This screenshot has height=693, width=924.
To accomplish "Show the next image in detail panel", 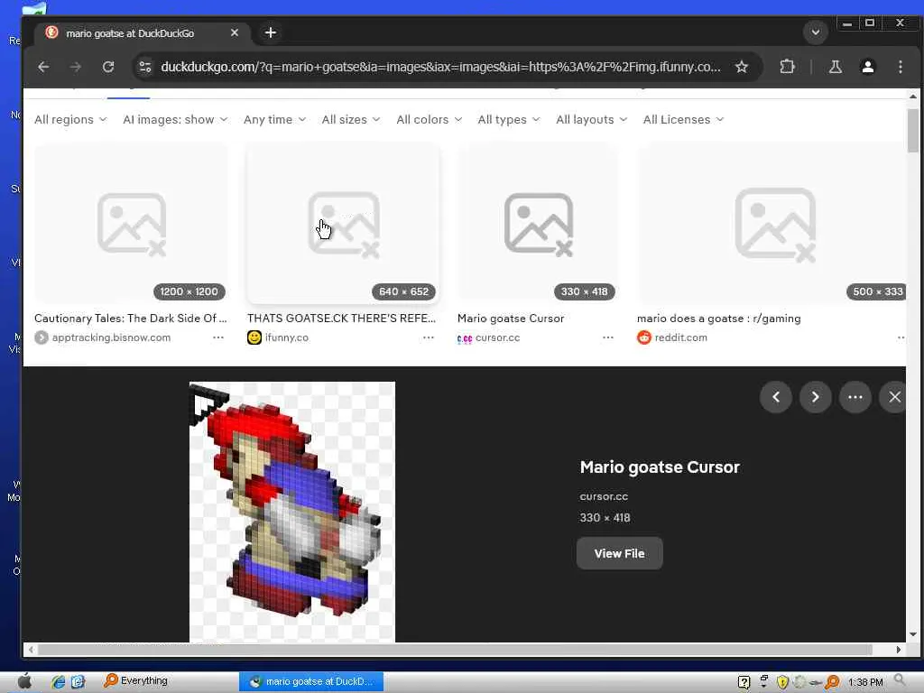I will (x=816, y=397).
